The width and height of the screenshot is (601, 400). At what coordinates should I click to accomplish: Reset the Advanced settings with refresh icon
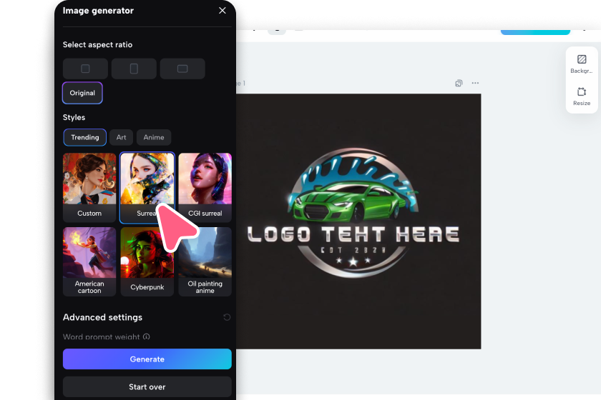tap(227, 317)
